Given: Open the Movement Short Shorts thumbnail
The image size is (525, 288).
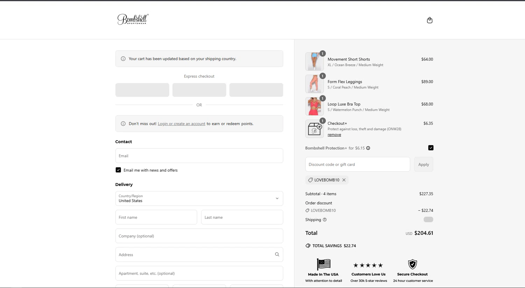Looking at the screenshot, I should (x=314, y=61).
